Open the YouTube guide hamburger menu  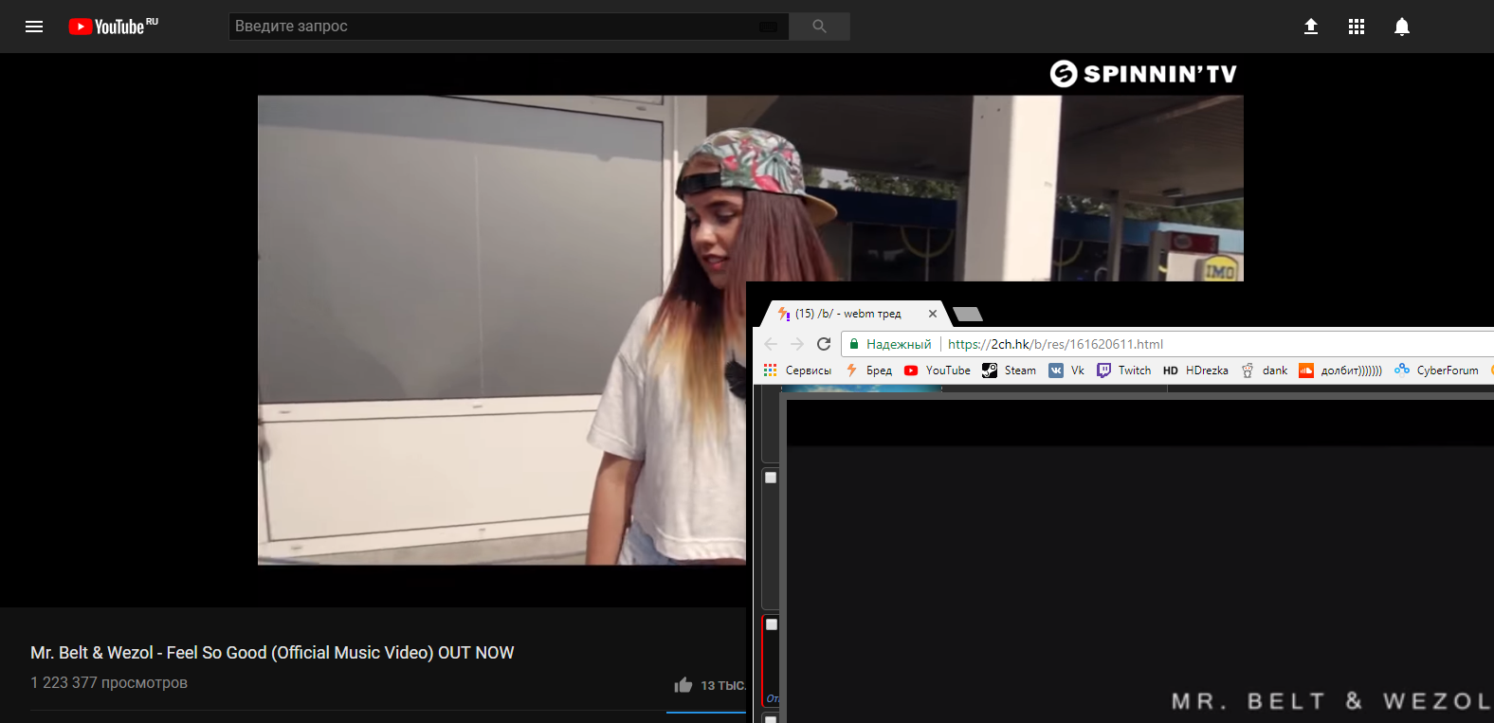[34, 27]
